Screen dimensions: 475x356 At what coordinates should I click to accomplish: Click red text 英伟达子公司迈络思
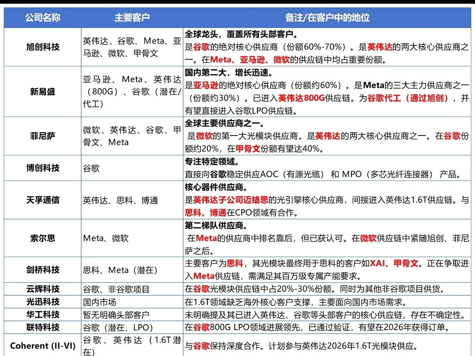230,200
